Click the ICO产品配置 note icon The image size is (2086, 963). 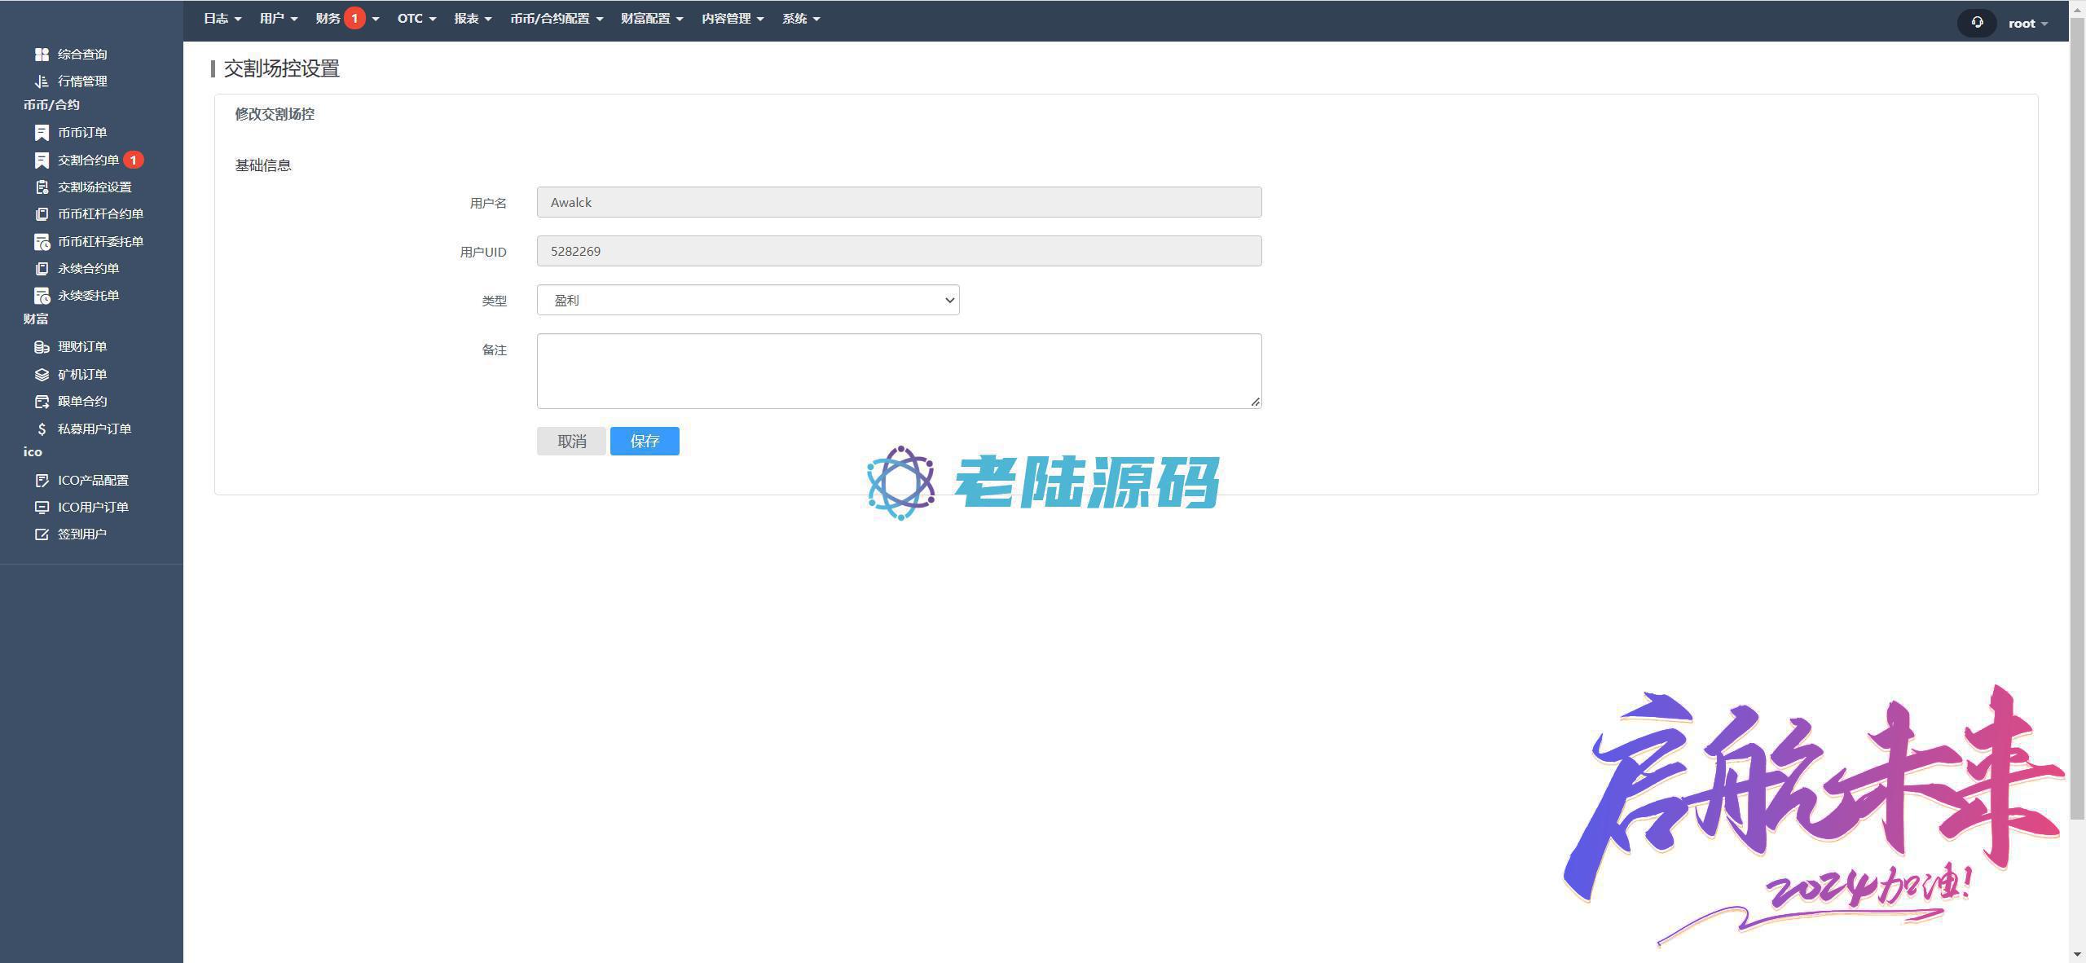(x=42, y=480)
